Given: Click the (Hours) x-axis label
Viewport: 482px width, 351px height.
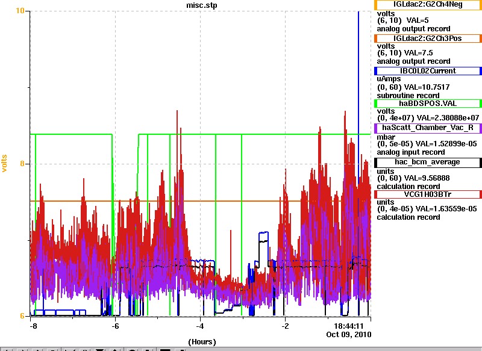Looking at the screenshot, I should click(x=202, y=342).
